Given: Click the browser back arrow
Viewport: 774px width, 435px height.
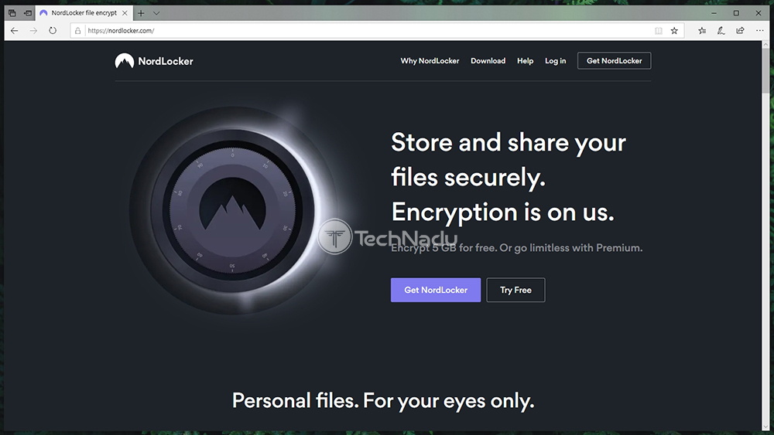Looking at the screenshot, I should [x=14, y=31].
